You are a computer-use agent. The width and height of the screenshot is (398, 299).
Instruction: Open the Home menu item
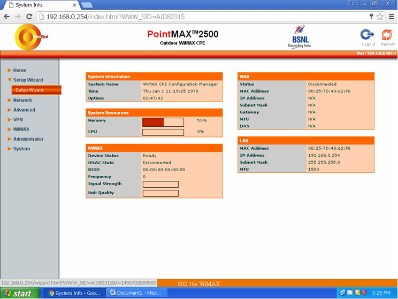[x=20, y=70]
